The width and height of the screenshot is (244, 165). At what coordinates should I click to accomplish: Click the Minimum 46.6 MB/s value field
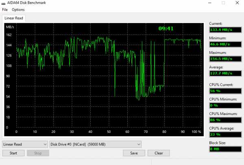225,44
